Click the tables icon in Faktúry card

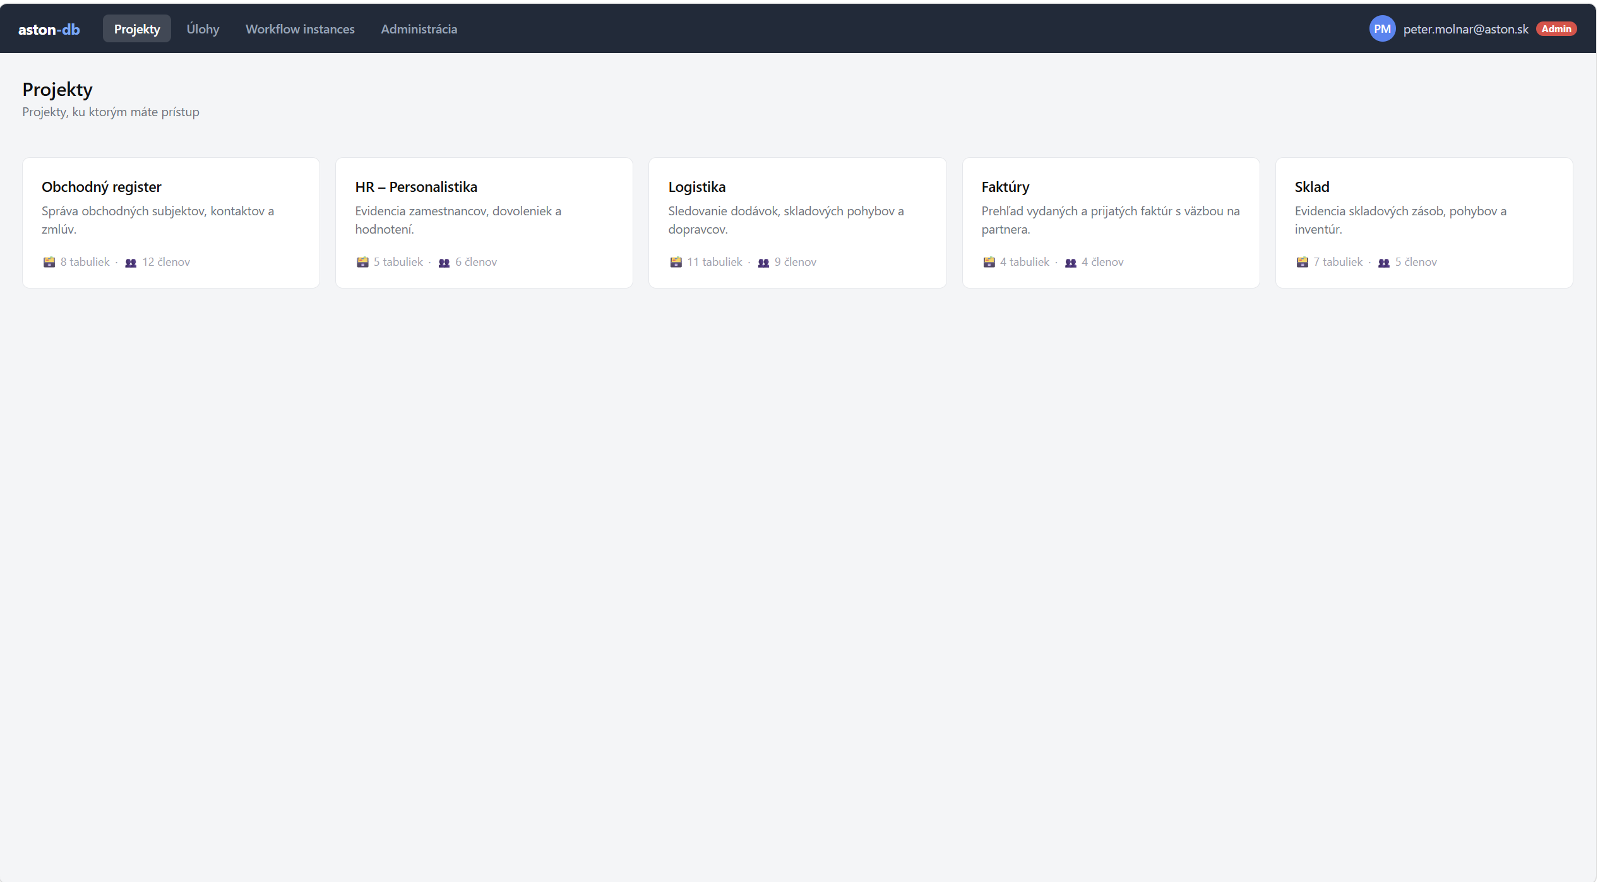[x=989, y=262]
